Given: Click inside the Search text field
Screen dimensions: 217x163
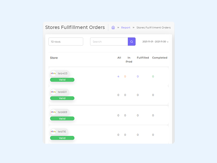Looking at the screenshot, I should [109, 42].
